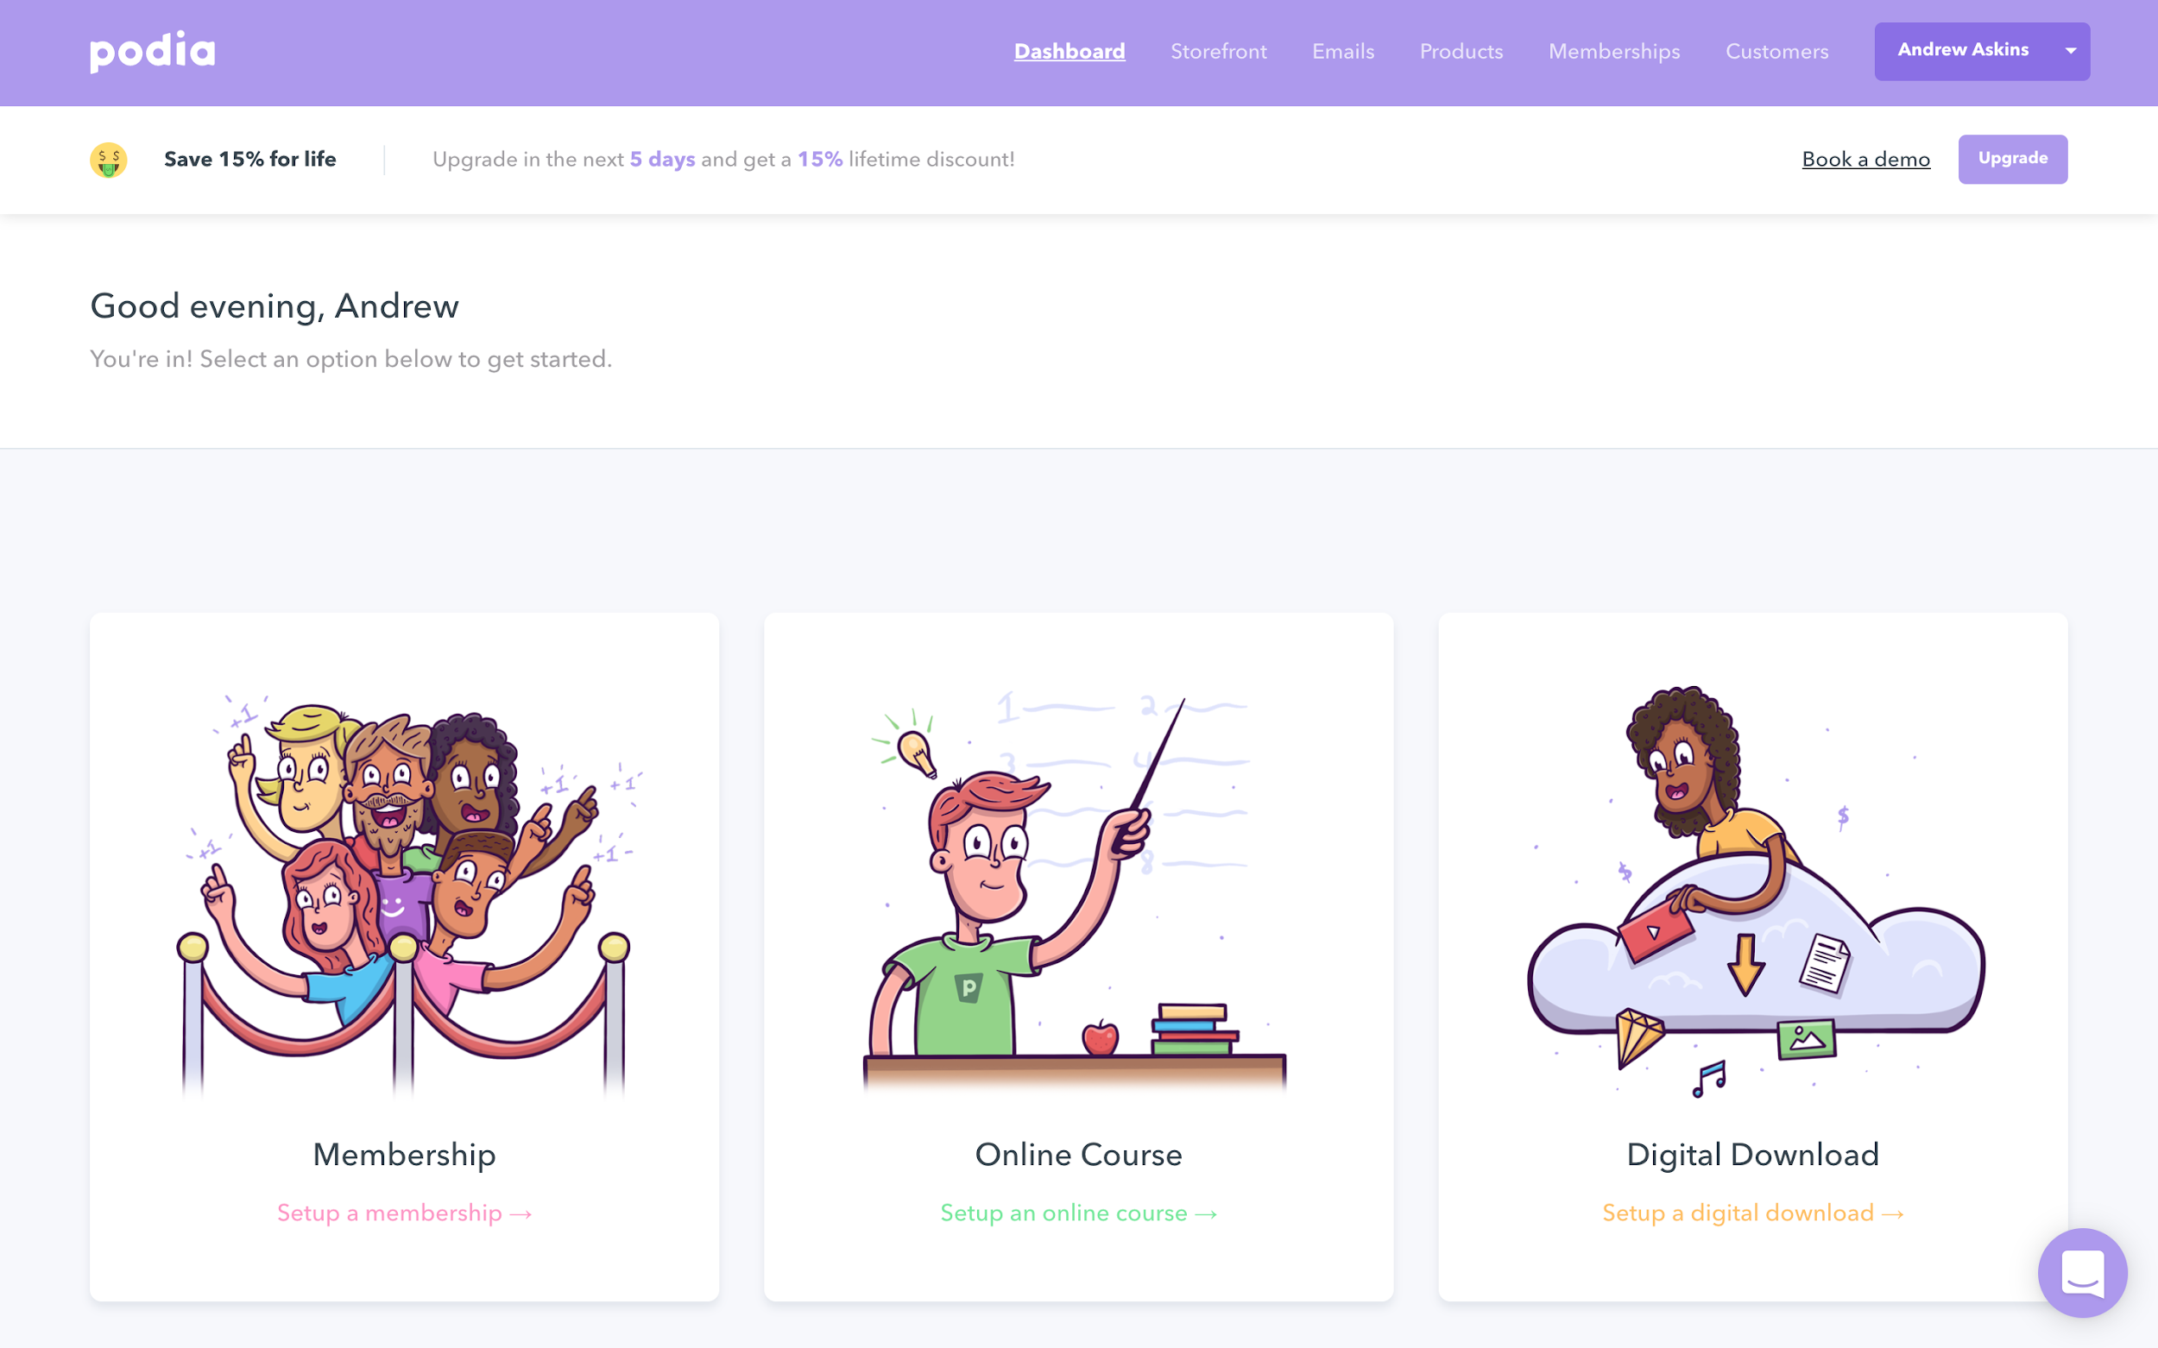
Task: Navigate to Emails
Action: click(1343, 52)
